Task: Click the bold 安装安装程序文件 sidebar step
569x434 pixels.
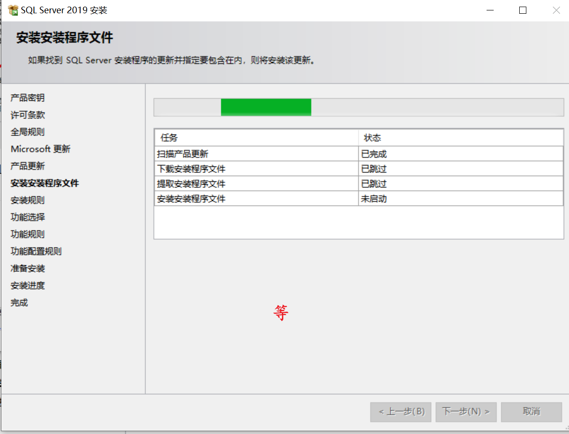Action: pos(45,183)
